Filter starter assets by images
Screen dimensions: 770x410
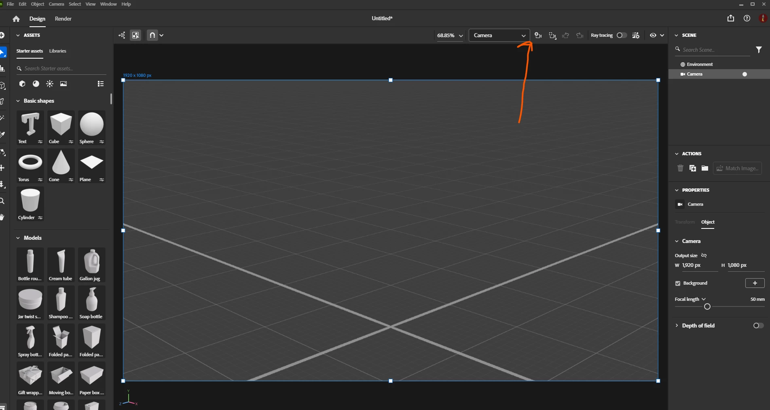[63, 84]
